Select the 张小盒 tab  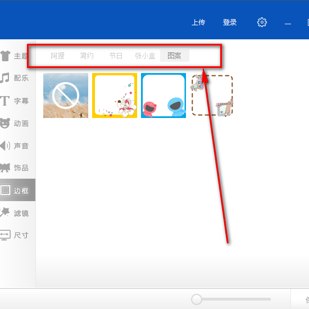(x=145, y=56)
